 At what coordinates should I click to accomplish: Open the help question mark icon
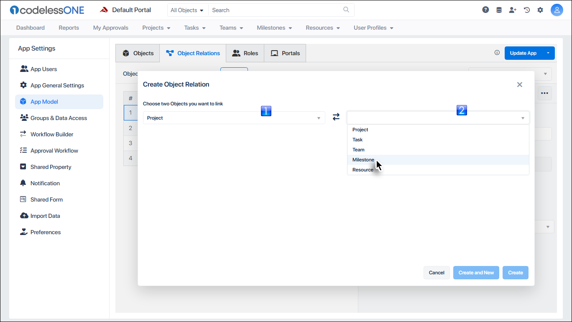click(485, 10)
